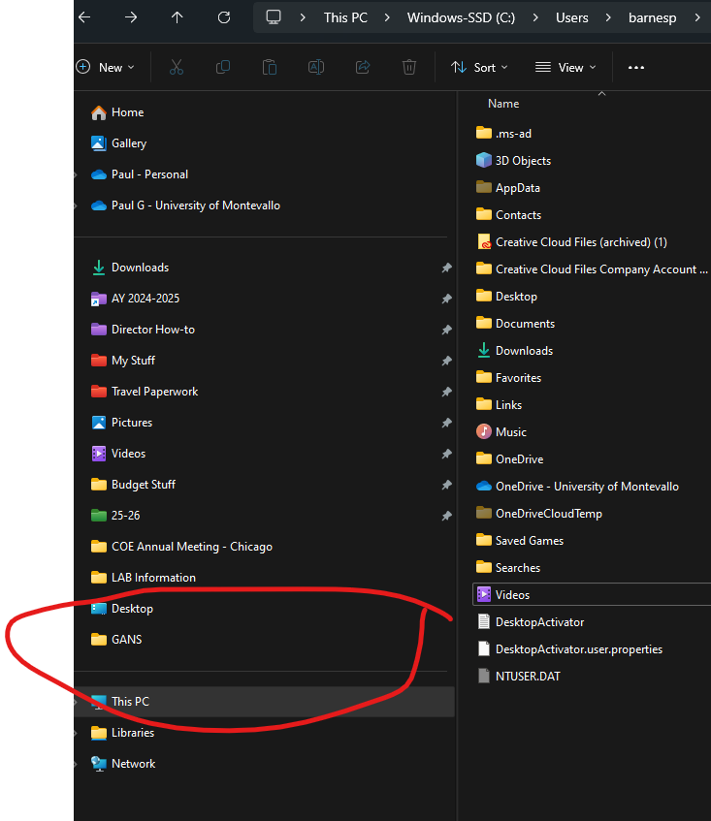The image size is (711, 821).
Task: Open pinned Downloads in sidebar
Action: [x=130, y=267]
